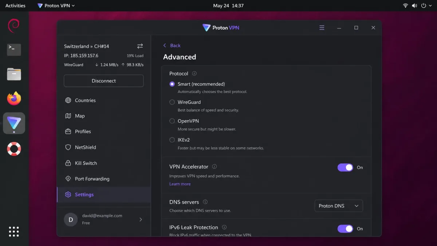Click Activities in the top bar
Viewport: 437px width, 246px height.
coord(16,5)
